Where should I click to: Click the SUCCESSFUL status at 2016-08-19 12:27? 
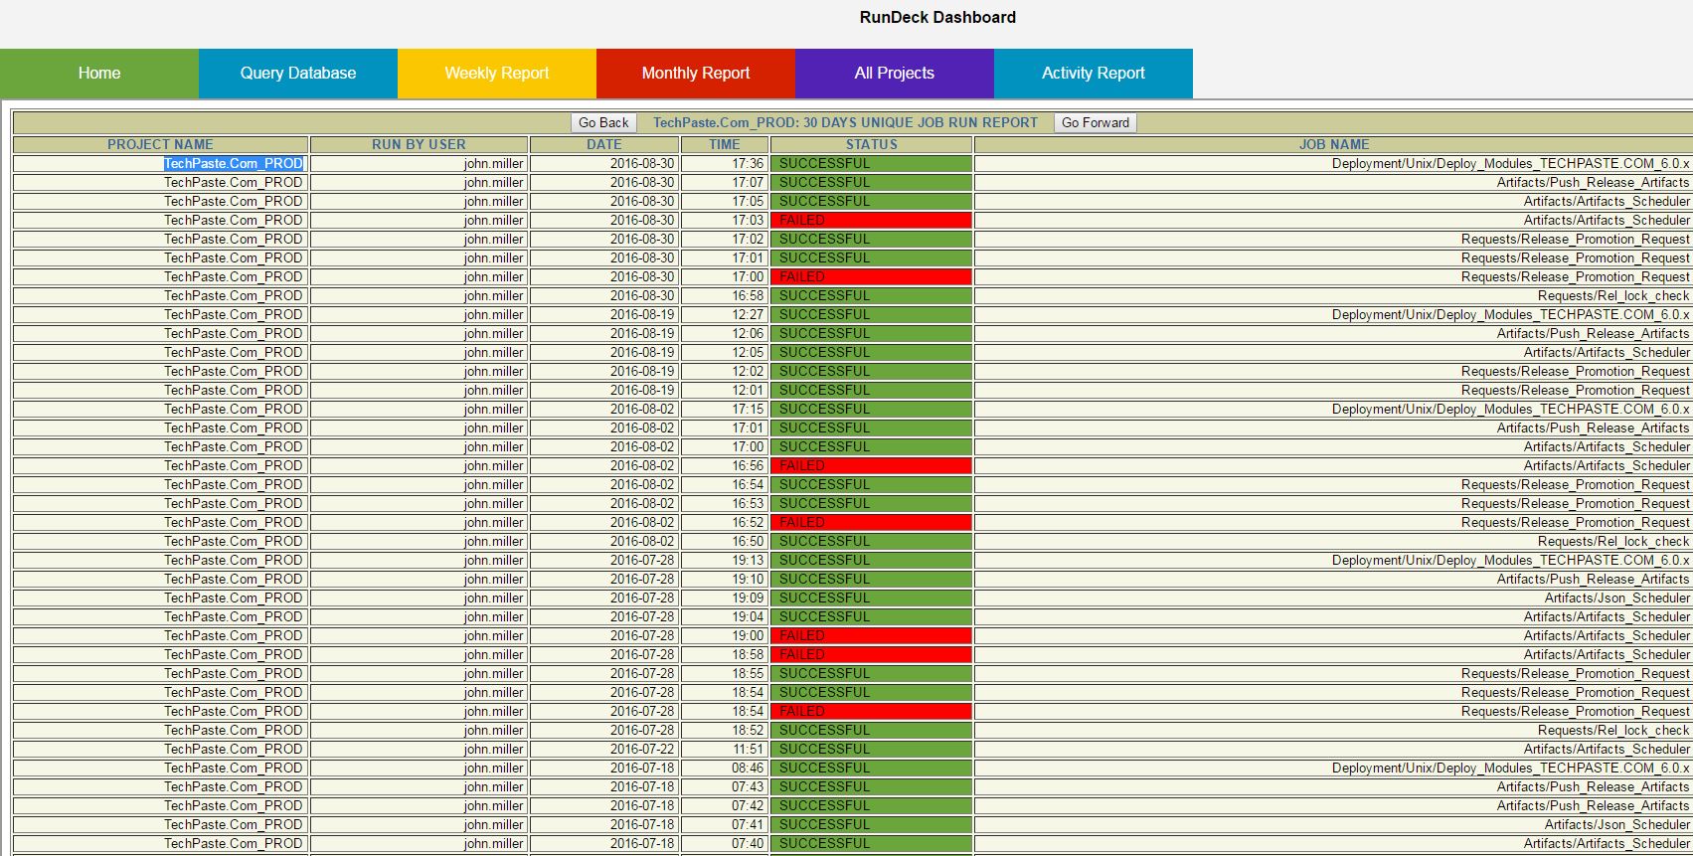coord(871,315)
